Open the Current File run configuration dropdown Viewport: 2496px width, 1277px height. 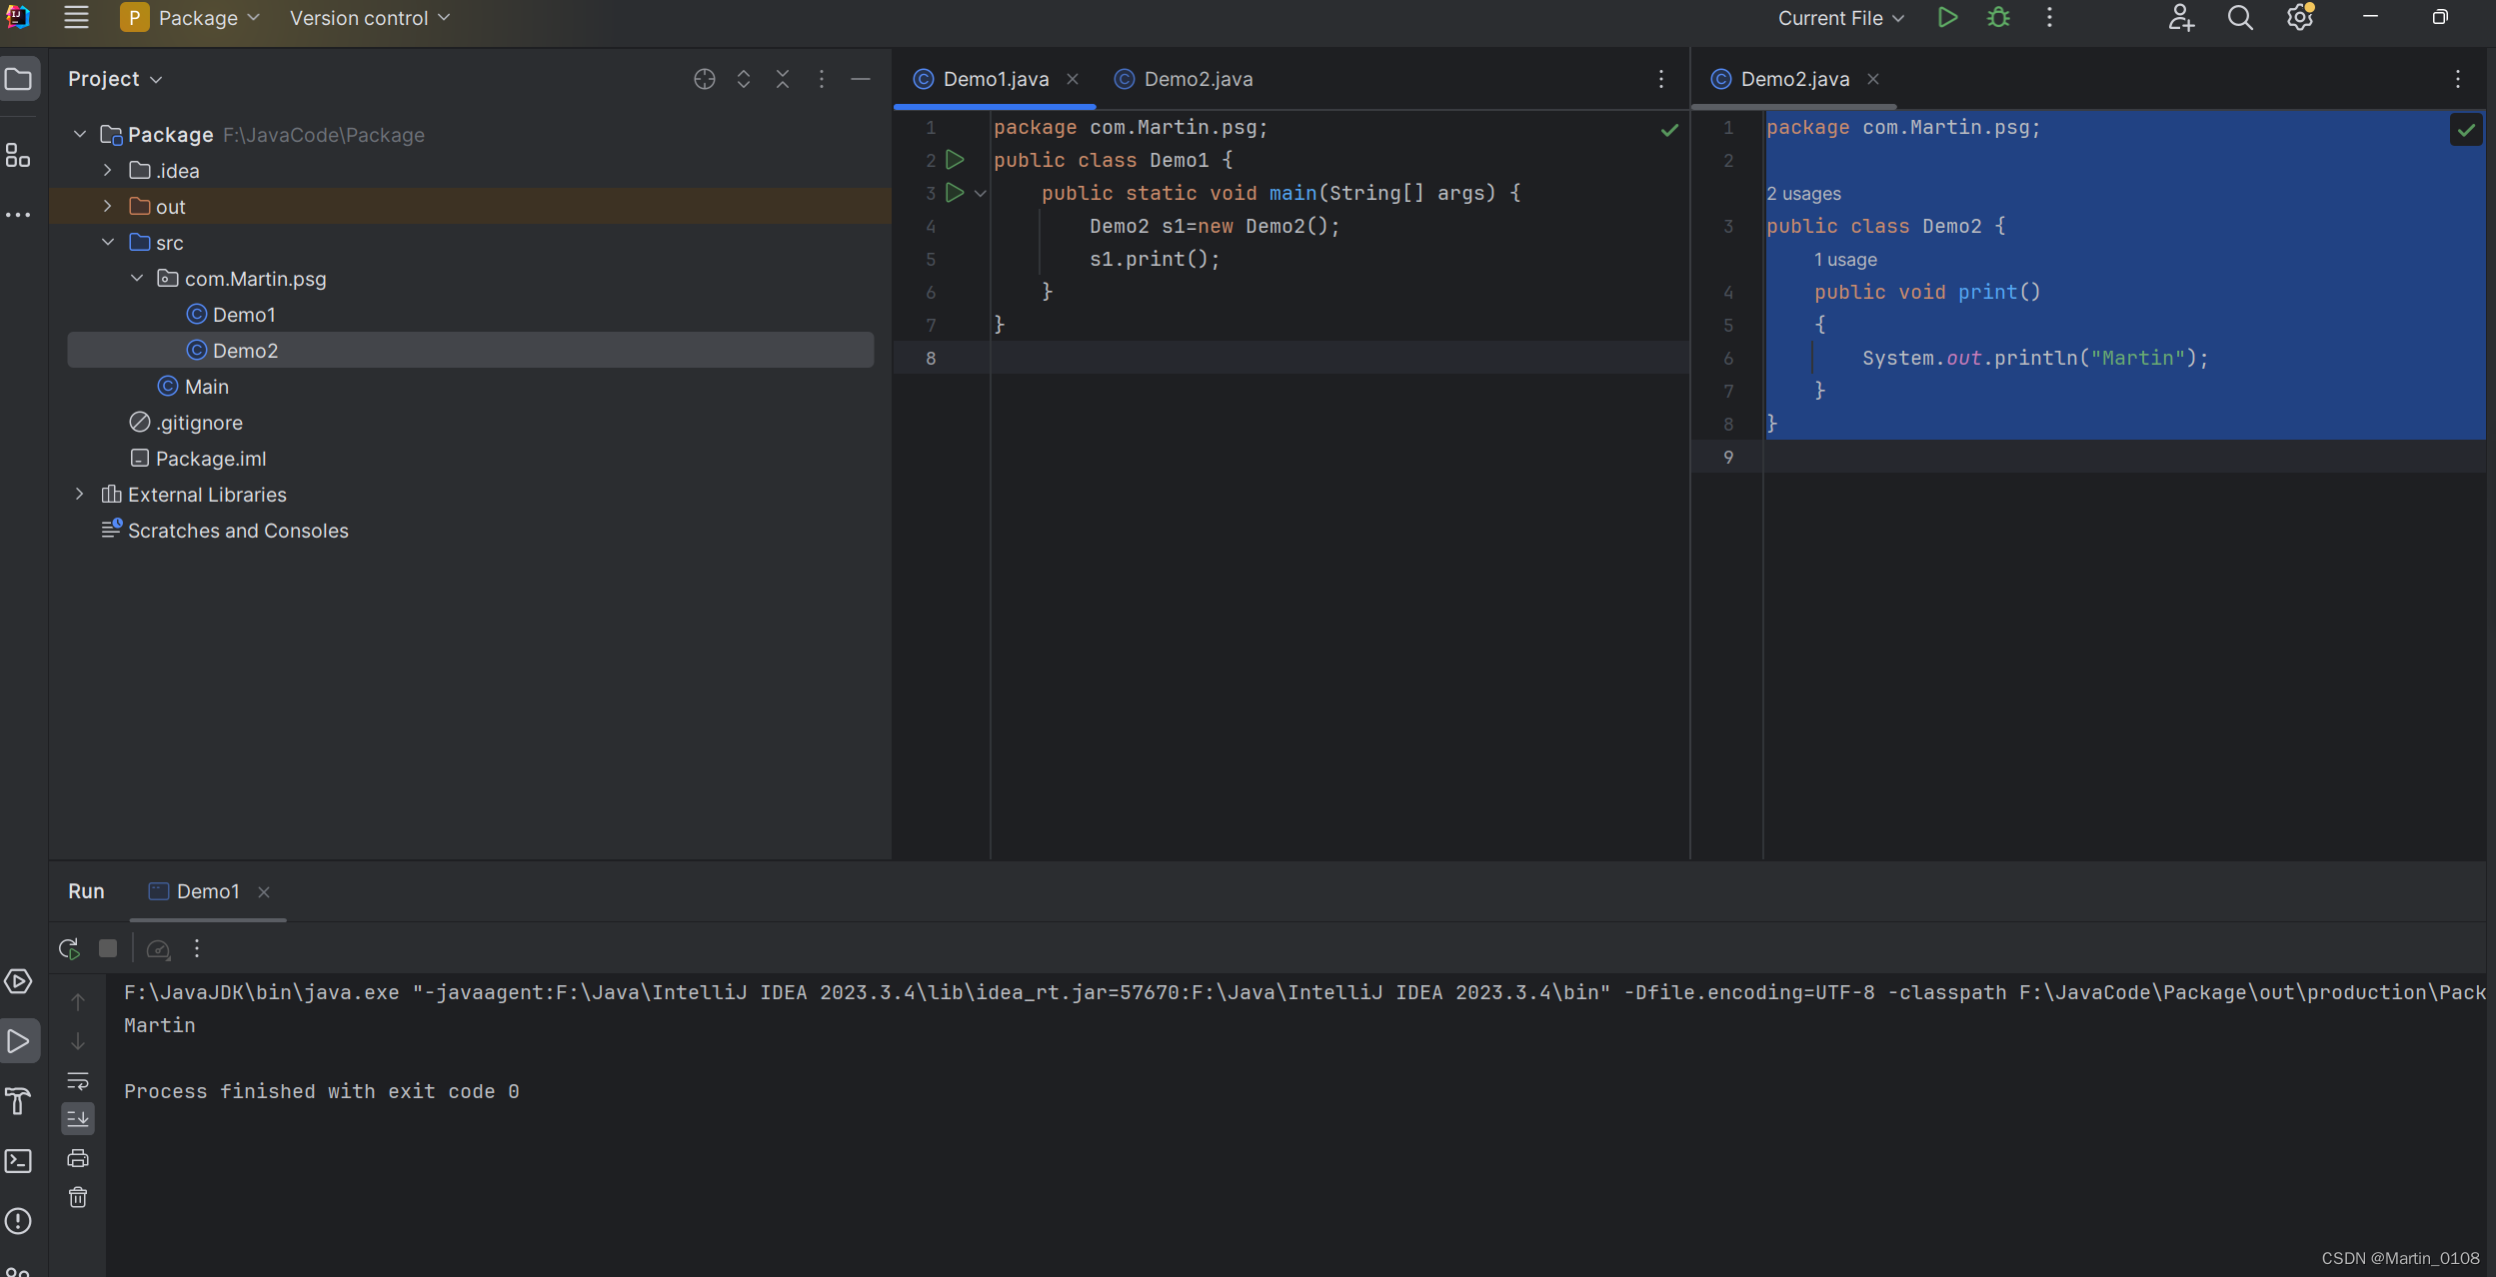1840,18
